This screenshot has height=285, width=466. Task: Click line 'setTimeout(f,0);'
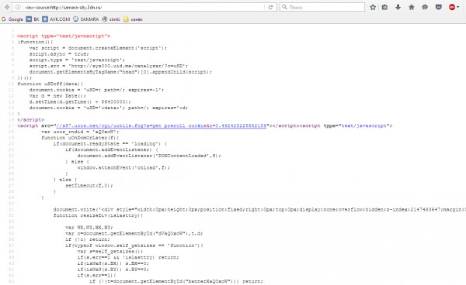89,186
